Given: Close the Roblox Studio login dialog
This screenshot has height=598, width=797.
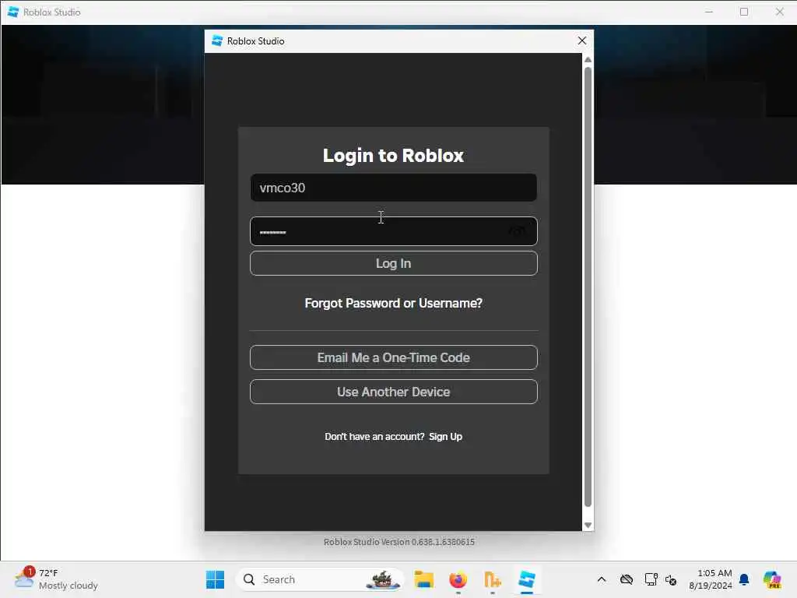Looking at the screenshot, I should 582,40.
